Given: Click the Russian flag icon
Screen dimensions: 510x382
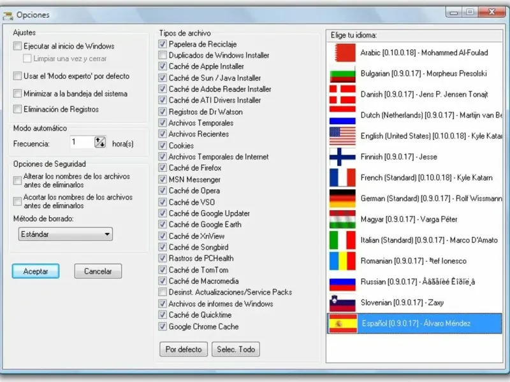Looking at the screenshot, I should click(x=342, y=281).
